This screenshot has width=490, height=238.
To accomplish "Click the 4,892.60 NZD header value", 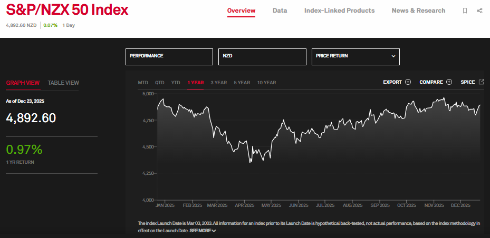I will point(22,25).
